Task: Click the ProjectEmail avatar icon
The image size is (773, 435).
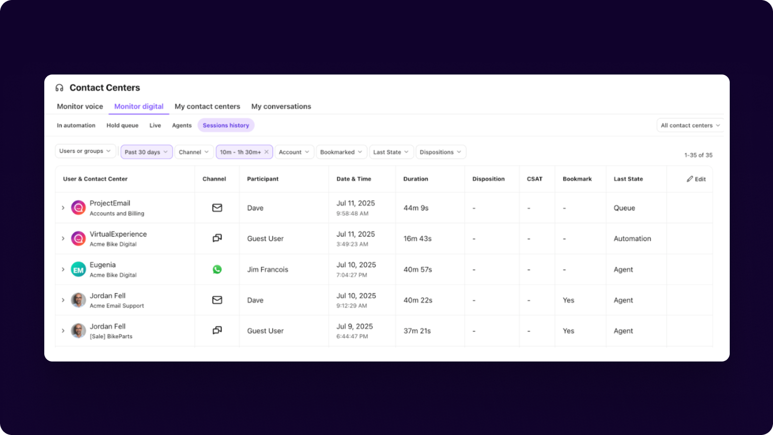Action: [78, 207]
